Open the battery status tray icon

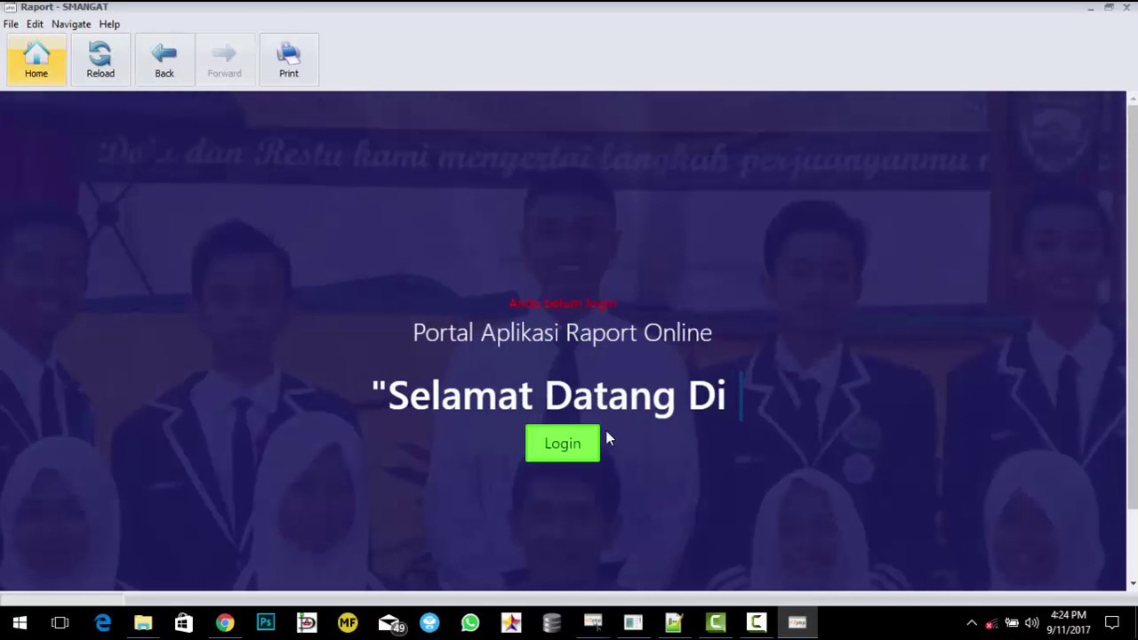point(1012,623)
